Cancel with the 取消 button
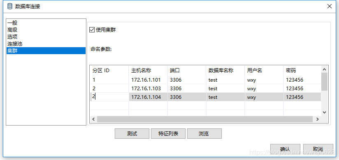 [318, 149]
